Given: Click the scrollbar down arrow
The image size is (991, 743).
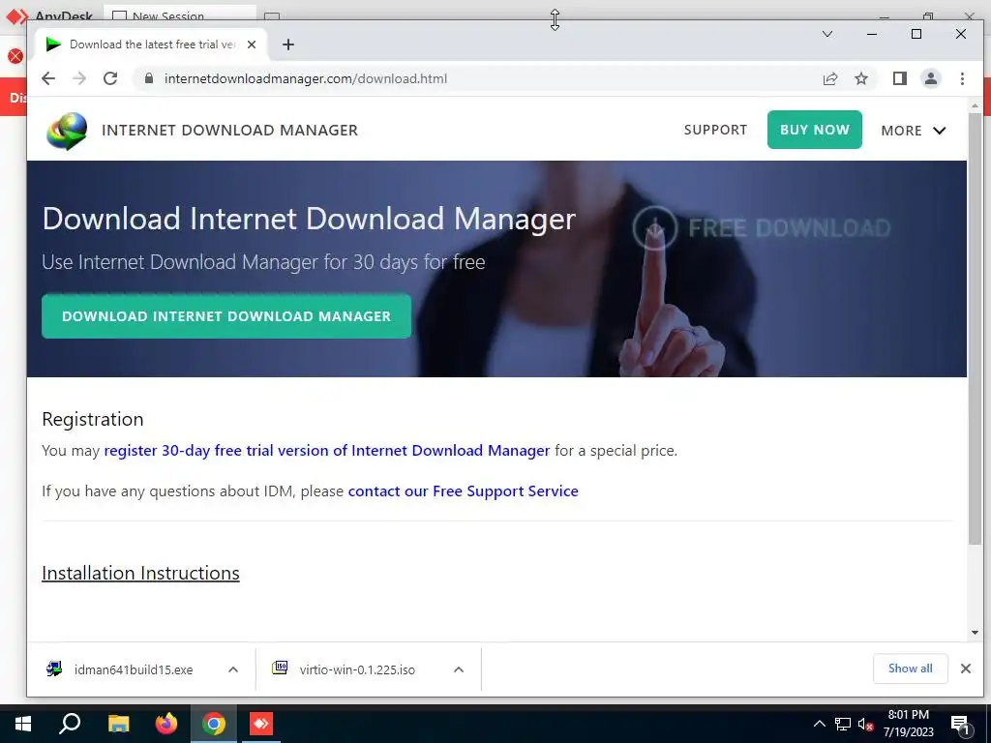Looking at the screenshot, I should [x=975, y=633].
